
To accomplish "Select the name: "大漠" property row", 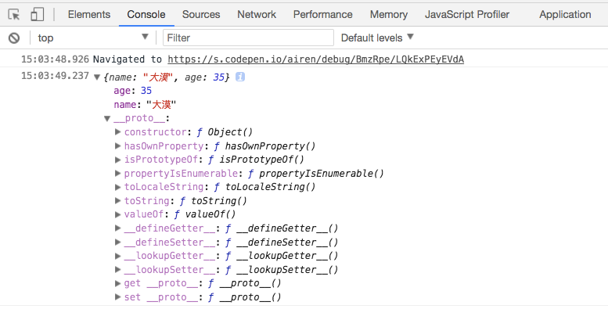I will pyautogui.click(x=145, y=105).
